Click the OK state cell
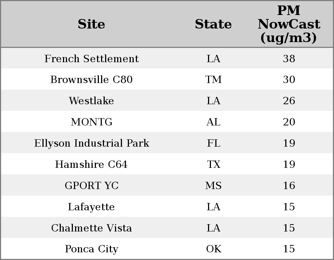The width and height of the screenshot is (334, 260). point(213,249)
